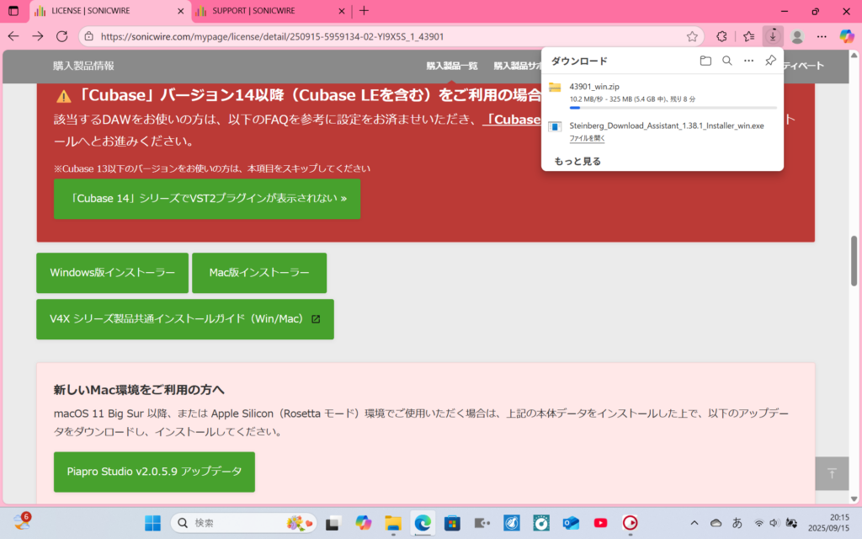
Task: Open ファイルを開く link for Steinberg installer
Action: [587, 138]
